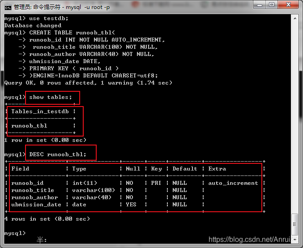Close the mysql command prompt window
This screenshot has width=303, height=248.
click(288, 4)
